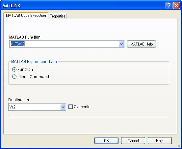182x149 pixels.
Task: Confirm with the OK button
Action: click(x=106, y=141)
